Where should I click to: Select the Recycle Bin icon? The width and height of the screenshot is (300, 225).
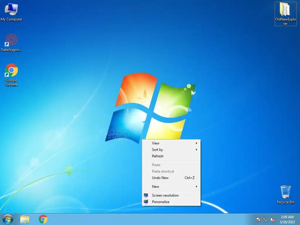285,195
